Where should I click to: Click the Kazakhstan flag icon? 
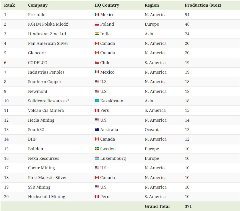pyautogui.click(x=97, y=101)
